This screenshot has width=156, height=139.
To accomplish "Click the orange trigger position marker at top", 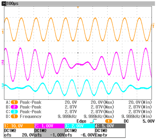I will click(x=78, y=7).
